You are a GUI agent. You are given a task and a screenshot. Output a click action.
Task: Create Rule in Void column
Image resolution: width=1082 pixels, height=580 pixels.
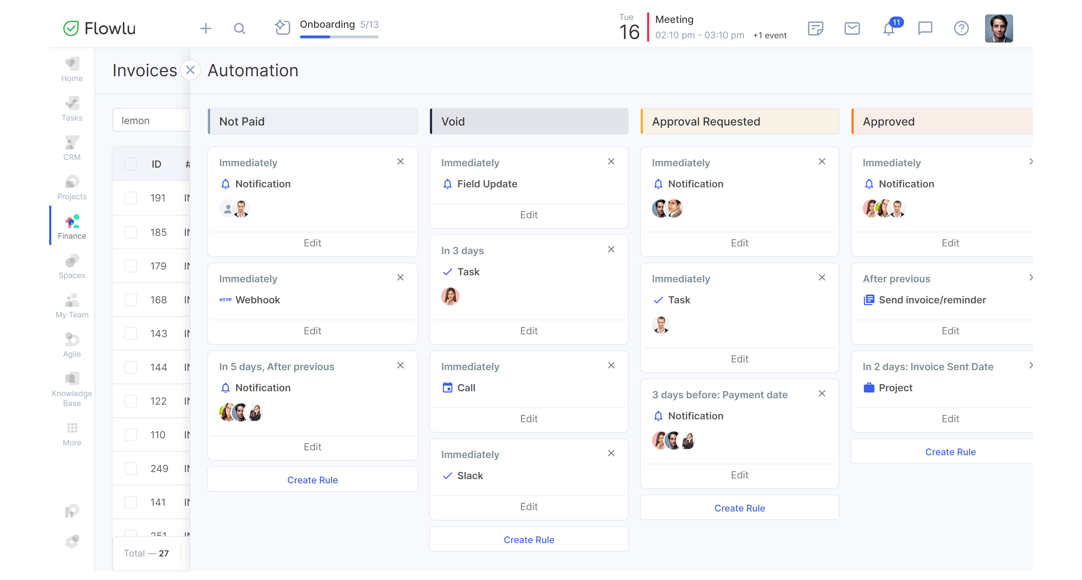click(x=529, y=539)
